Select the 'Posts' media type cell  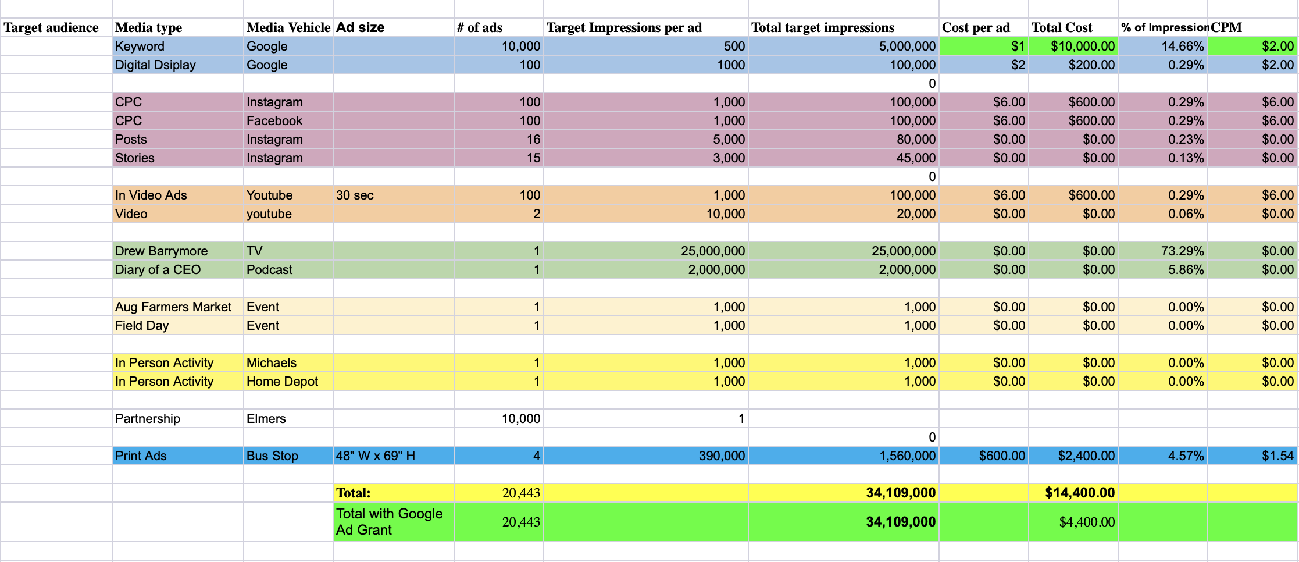(178, 139)
